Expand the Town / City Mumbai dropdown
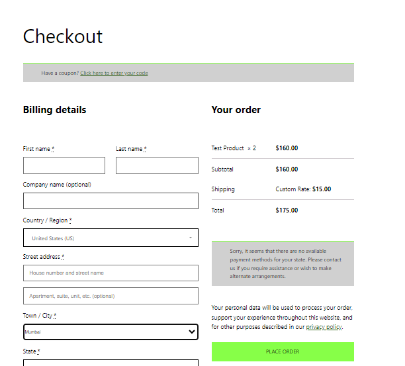The image size is (405, 366). (111, 332)
